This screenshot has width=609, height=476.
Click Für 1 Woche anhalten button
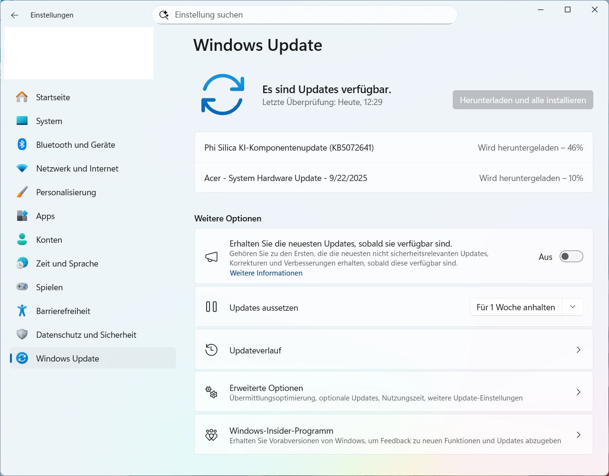click(516, 307)
